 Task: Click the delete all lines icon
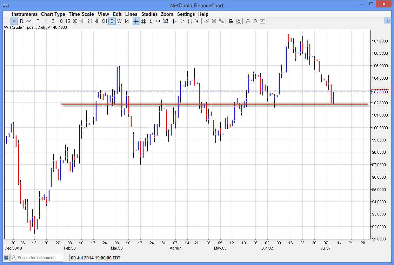(x=221, y=21)
